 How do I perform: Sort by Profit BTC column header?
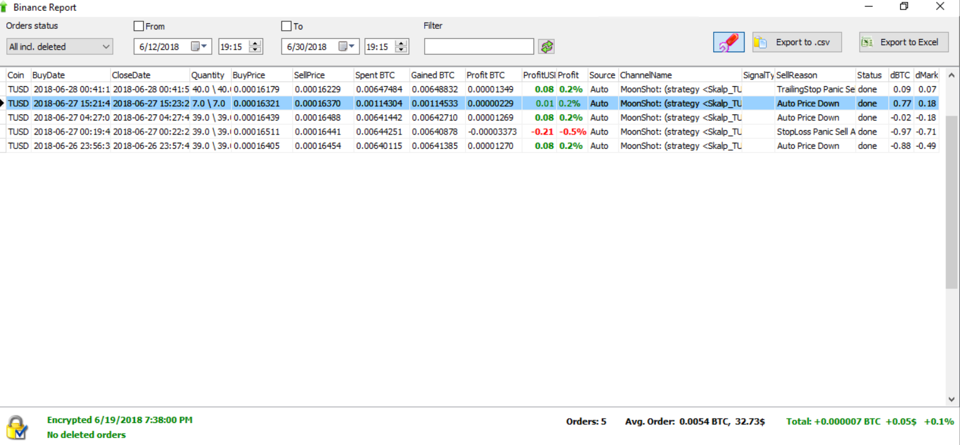click(x=493, y=75)
